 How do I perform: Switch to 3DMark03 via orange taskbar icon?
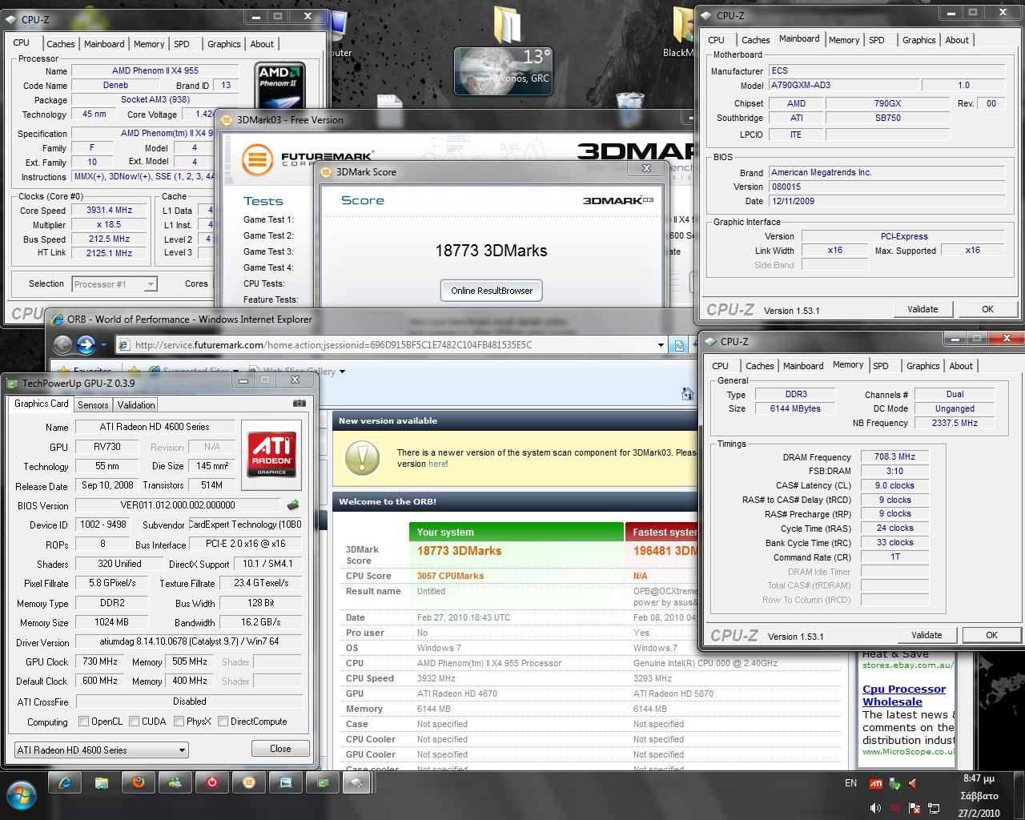pos(249,782)
